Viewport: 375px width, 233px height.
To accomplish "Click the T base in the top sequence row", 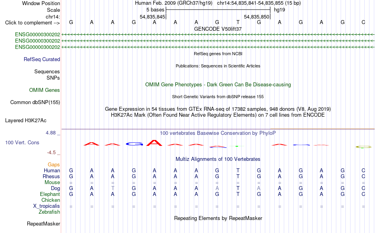I will point(238,22).
